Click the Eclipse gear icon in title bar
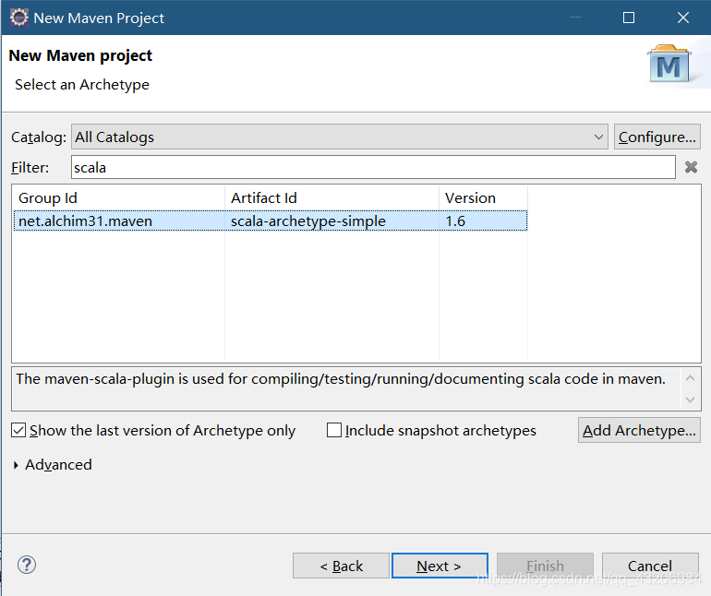 click(18, 18)
